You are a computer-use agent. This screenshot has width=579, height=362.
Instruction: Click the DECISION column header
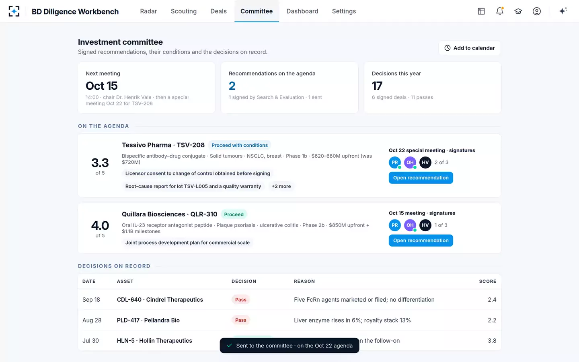(244, 282)
